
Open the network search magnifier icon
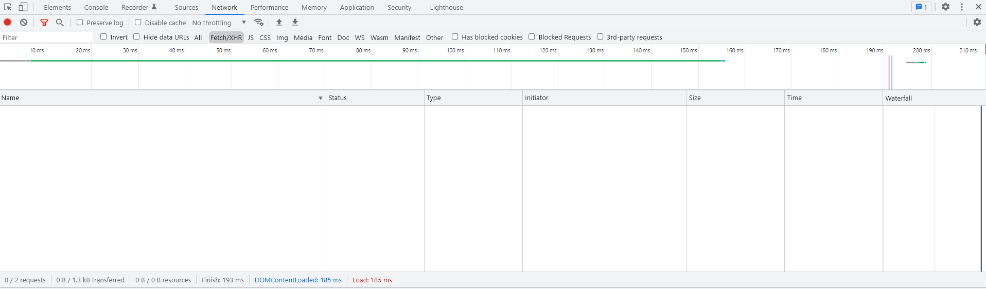pos(60,23)
